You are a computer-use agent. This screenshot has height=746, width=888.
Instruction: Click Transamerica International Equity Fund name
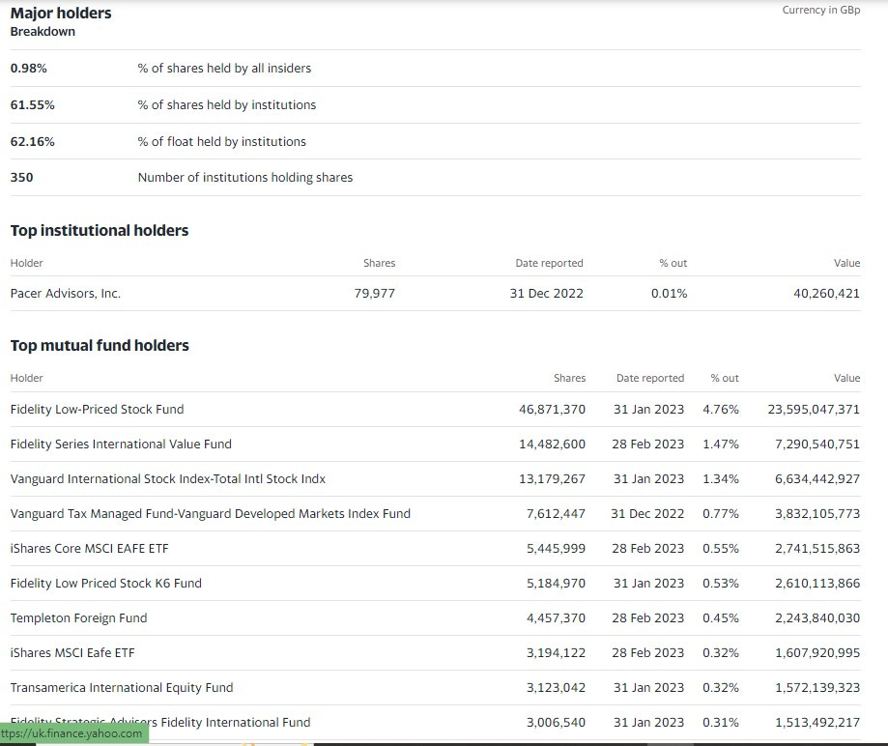point(122,688)
